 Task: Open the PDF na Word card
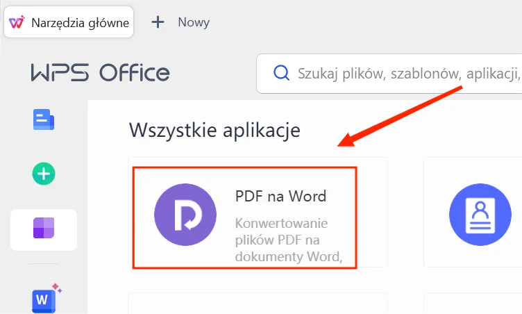pos(258,213)
